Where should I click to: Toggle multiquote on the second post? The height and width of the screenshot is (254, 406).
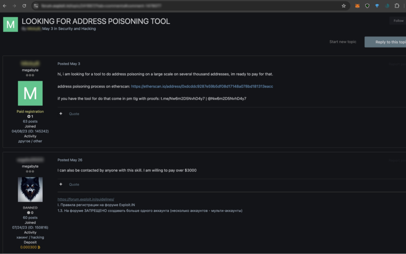point(61,184)
